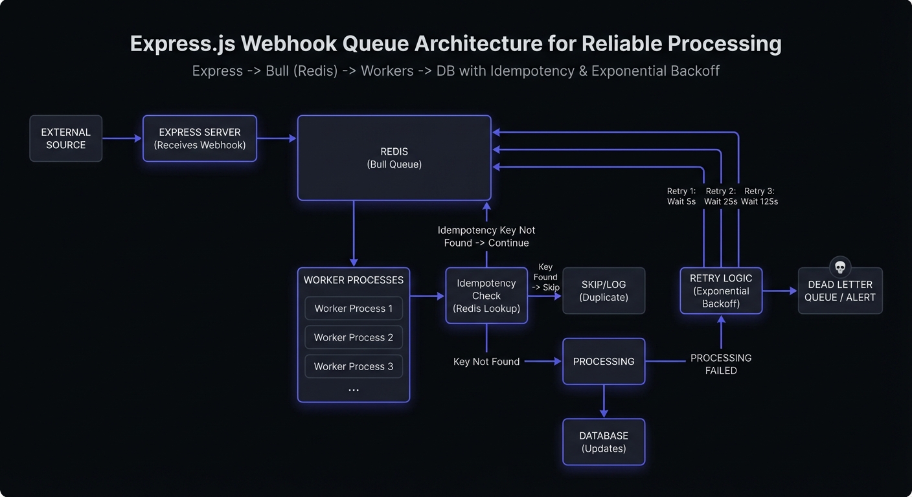Choose the Worker Process 3 item
Screen dimensions: 912x497
click(x=354, y=366)
